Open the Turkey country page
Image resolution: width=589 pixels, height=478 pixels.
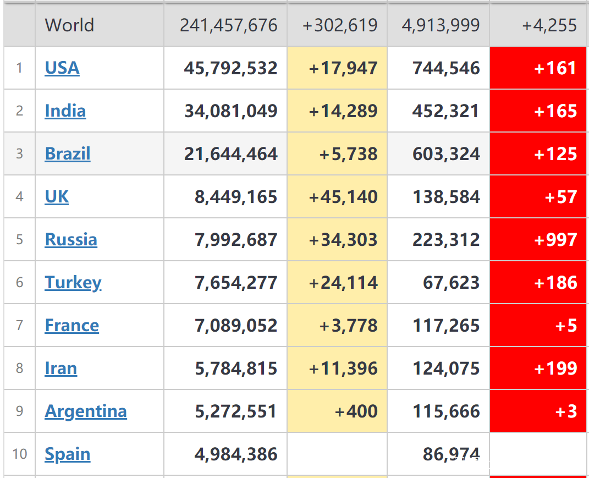tap(73, 283)
